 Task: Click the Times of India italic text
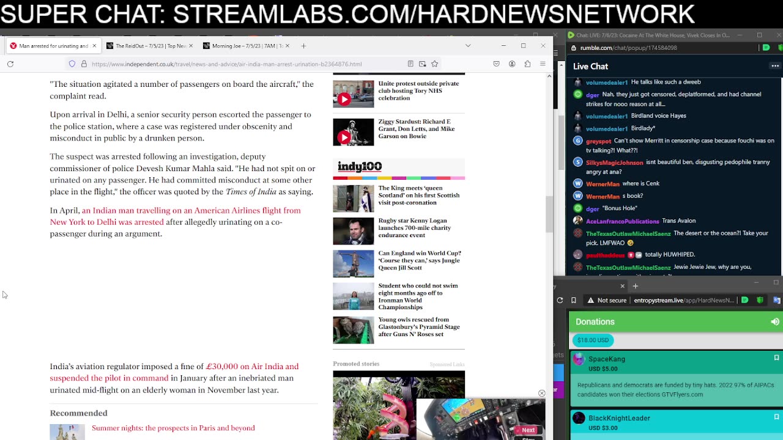[251, 191]
